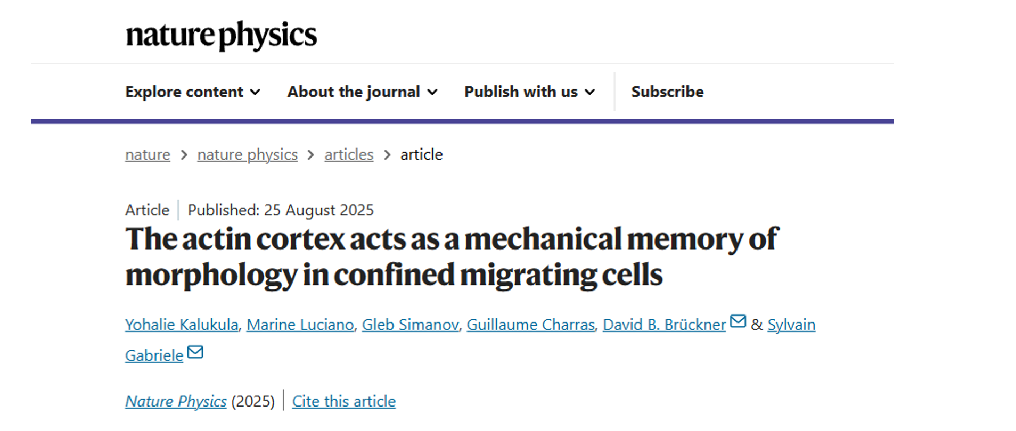Open author Yohalie Kalukula's details
Viewport: 1016px width, 431px height.
(182, 325)
